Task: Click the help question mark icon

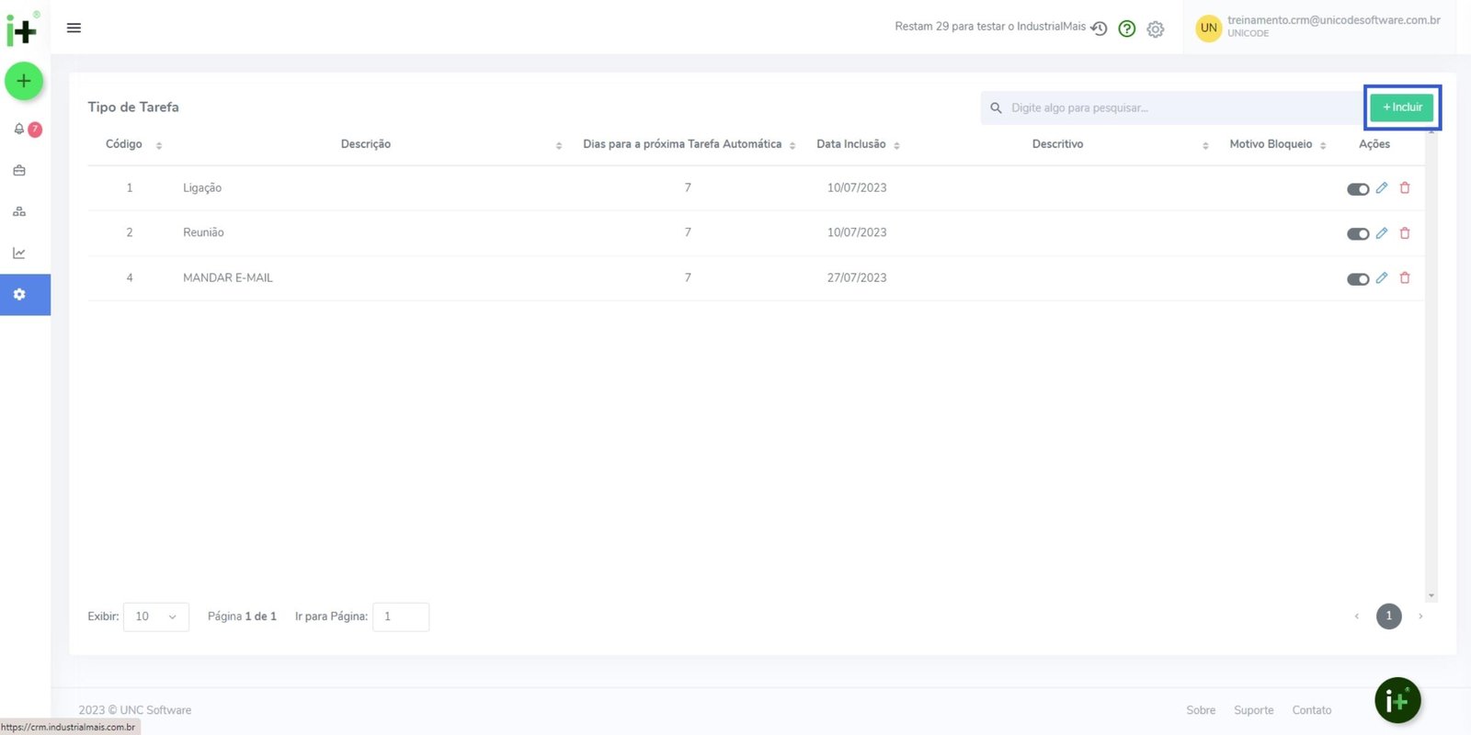Action: (x=1126, y=28)
